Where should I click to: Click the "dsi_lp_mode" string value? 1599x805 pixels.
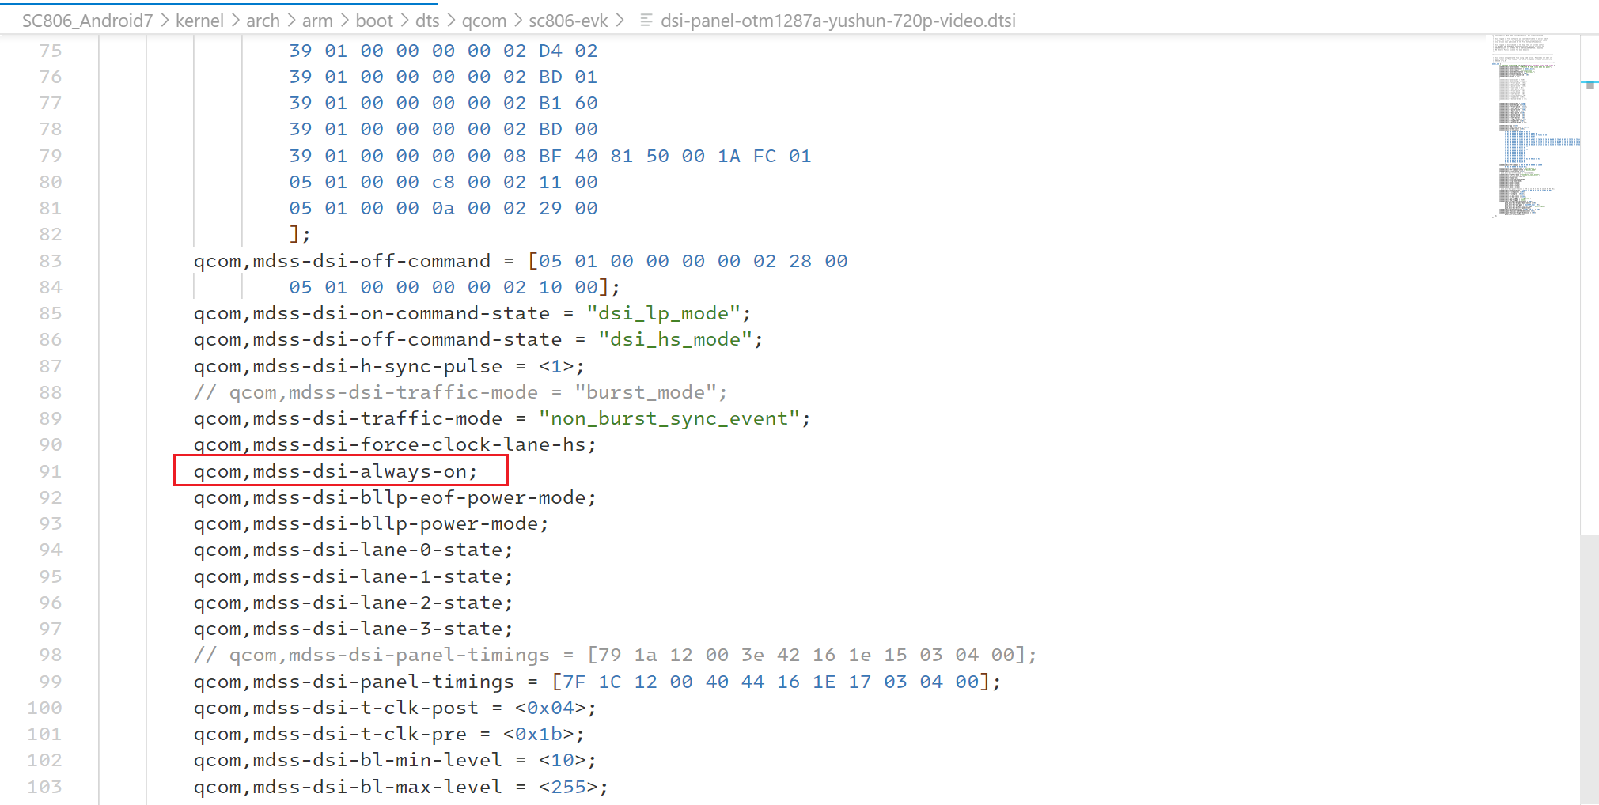point(663,313)
